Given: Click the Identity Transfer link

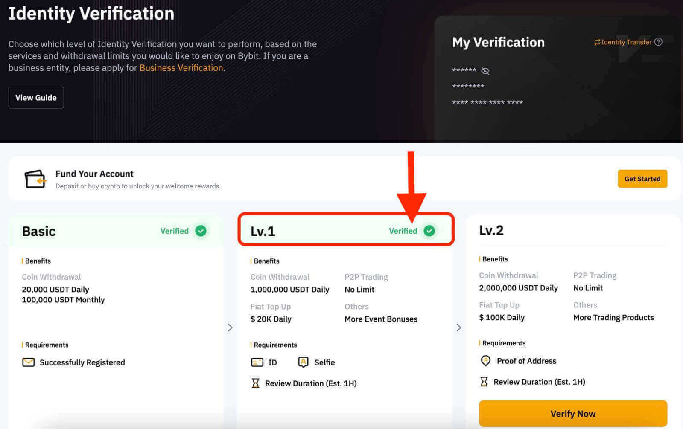Looking at the screenshot, I should click(625, 42).
